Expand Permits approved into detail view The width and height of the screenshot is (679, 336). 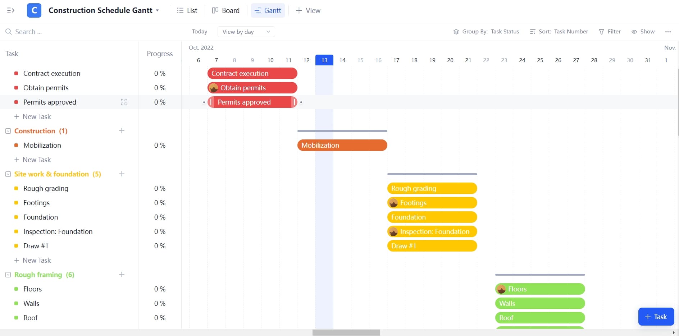pyautogui.click(x=124, y=102)
